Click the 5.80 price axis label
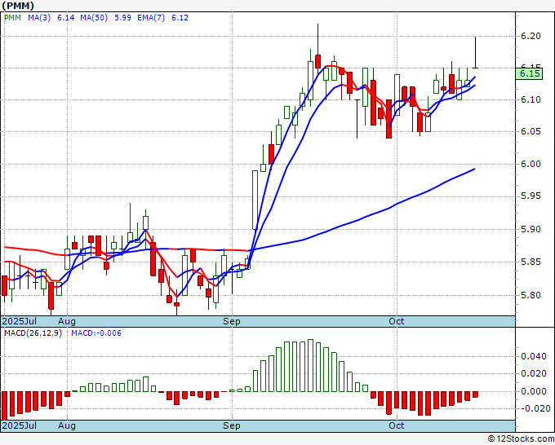This screenshot has height=445, width=555. point(531,295)
